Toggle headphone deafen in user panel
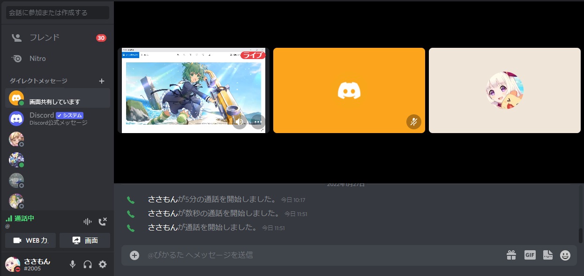 [x=88, y=264]
